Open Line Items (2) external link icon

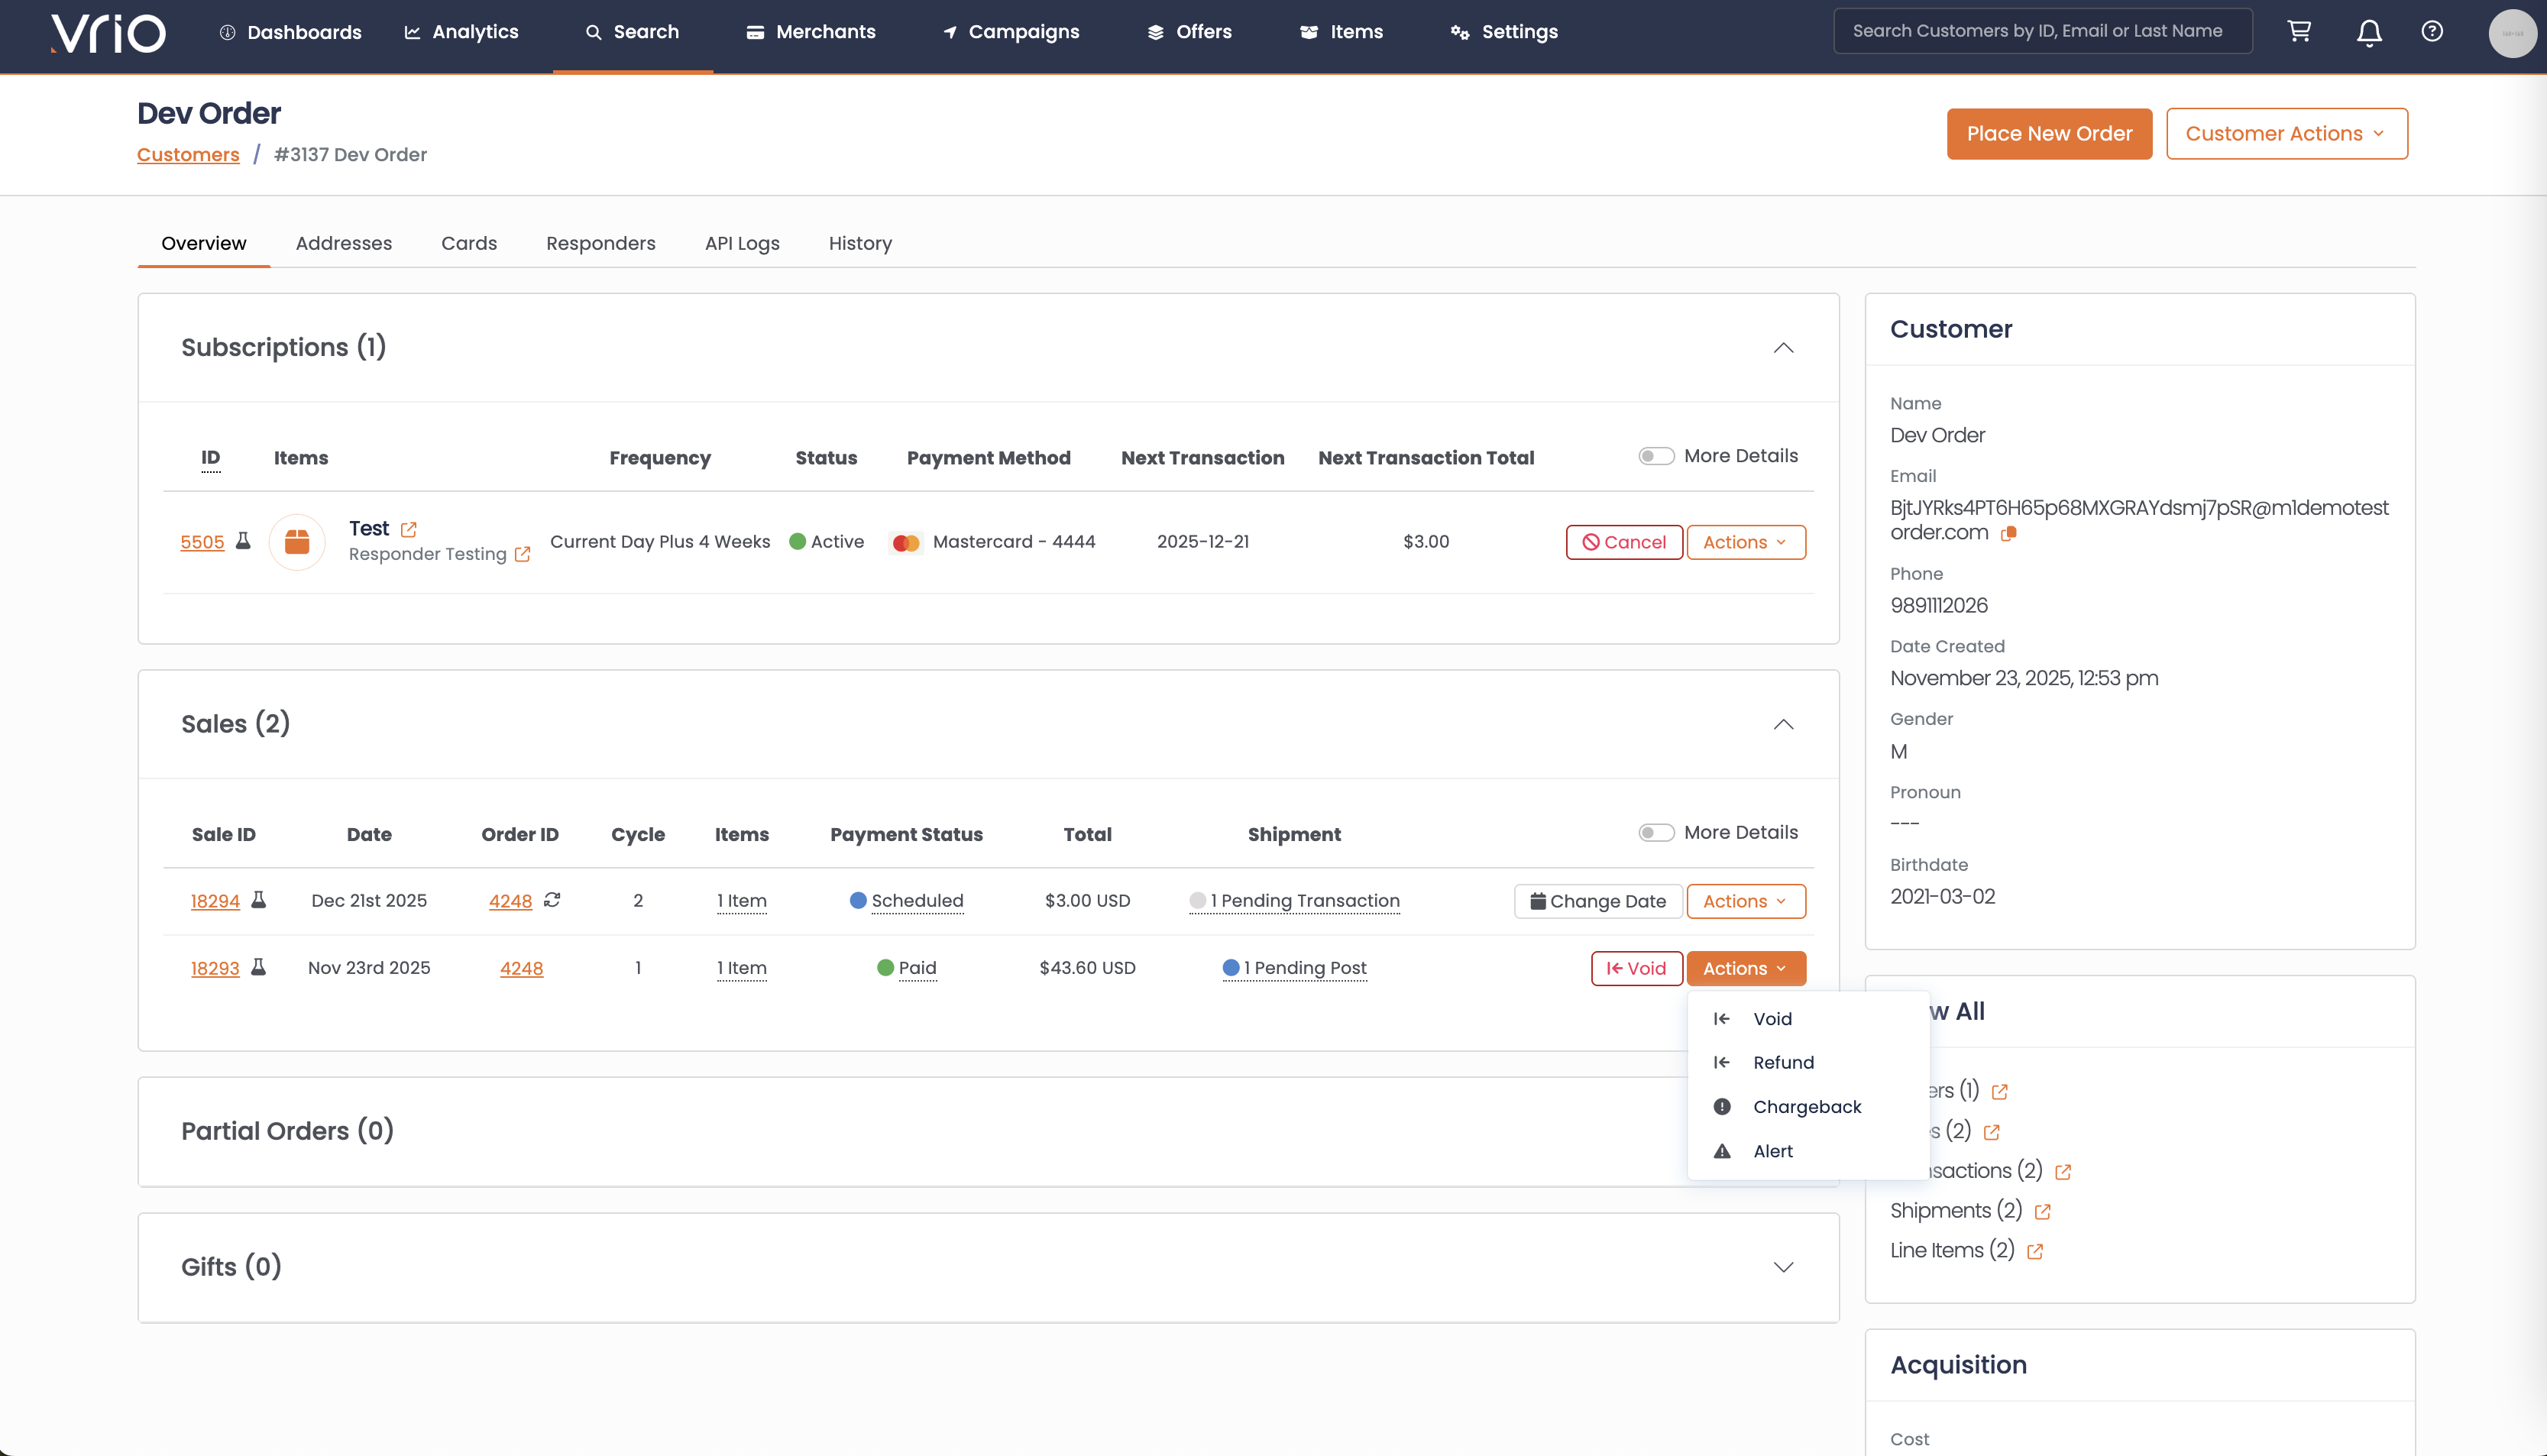point(2034,1251)
